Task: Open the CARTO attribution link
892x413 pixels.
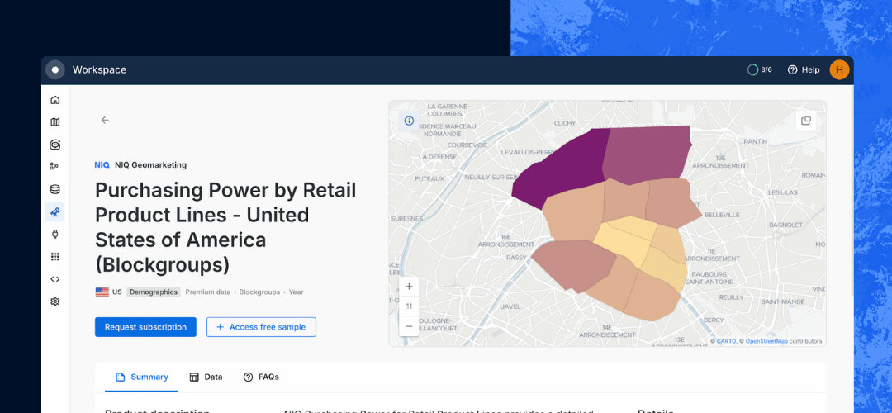Action: tap(726, 341)
